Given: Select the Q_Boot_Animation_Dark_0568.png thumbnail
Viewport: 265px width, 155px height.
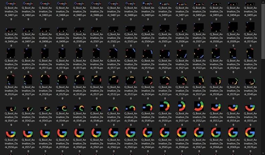Looking at the screenshot, I should click(216, 133).
